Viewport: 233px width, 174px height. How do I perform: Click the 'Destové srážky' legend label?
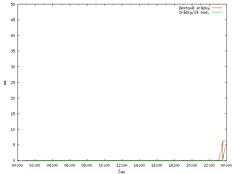pyautogui.click(x=194, y=8)
